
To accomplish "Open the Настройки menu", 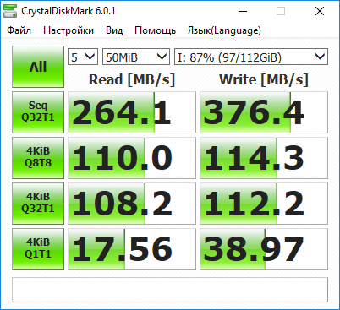I will [69, 30].
